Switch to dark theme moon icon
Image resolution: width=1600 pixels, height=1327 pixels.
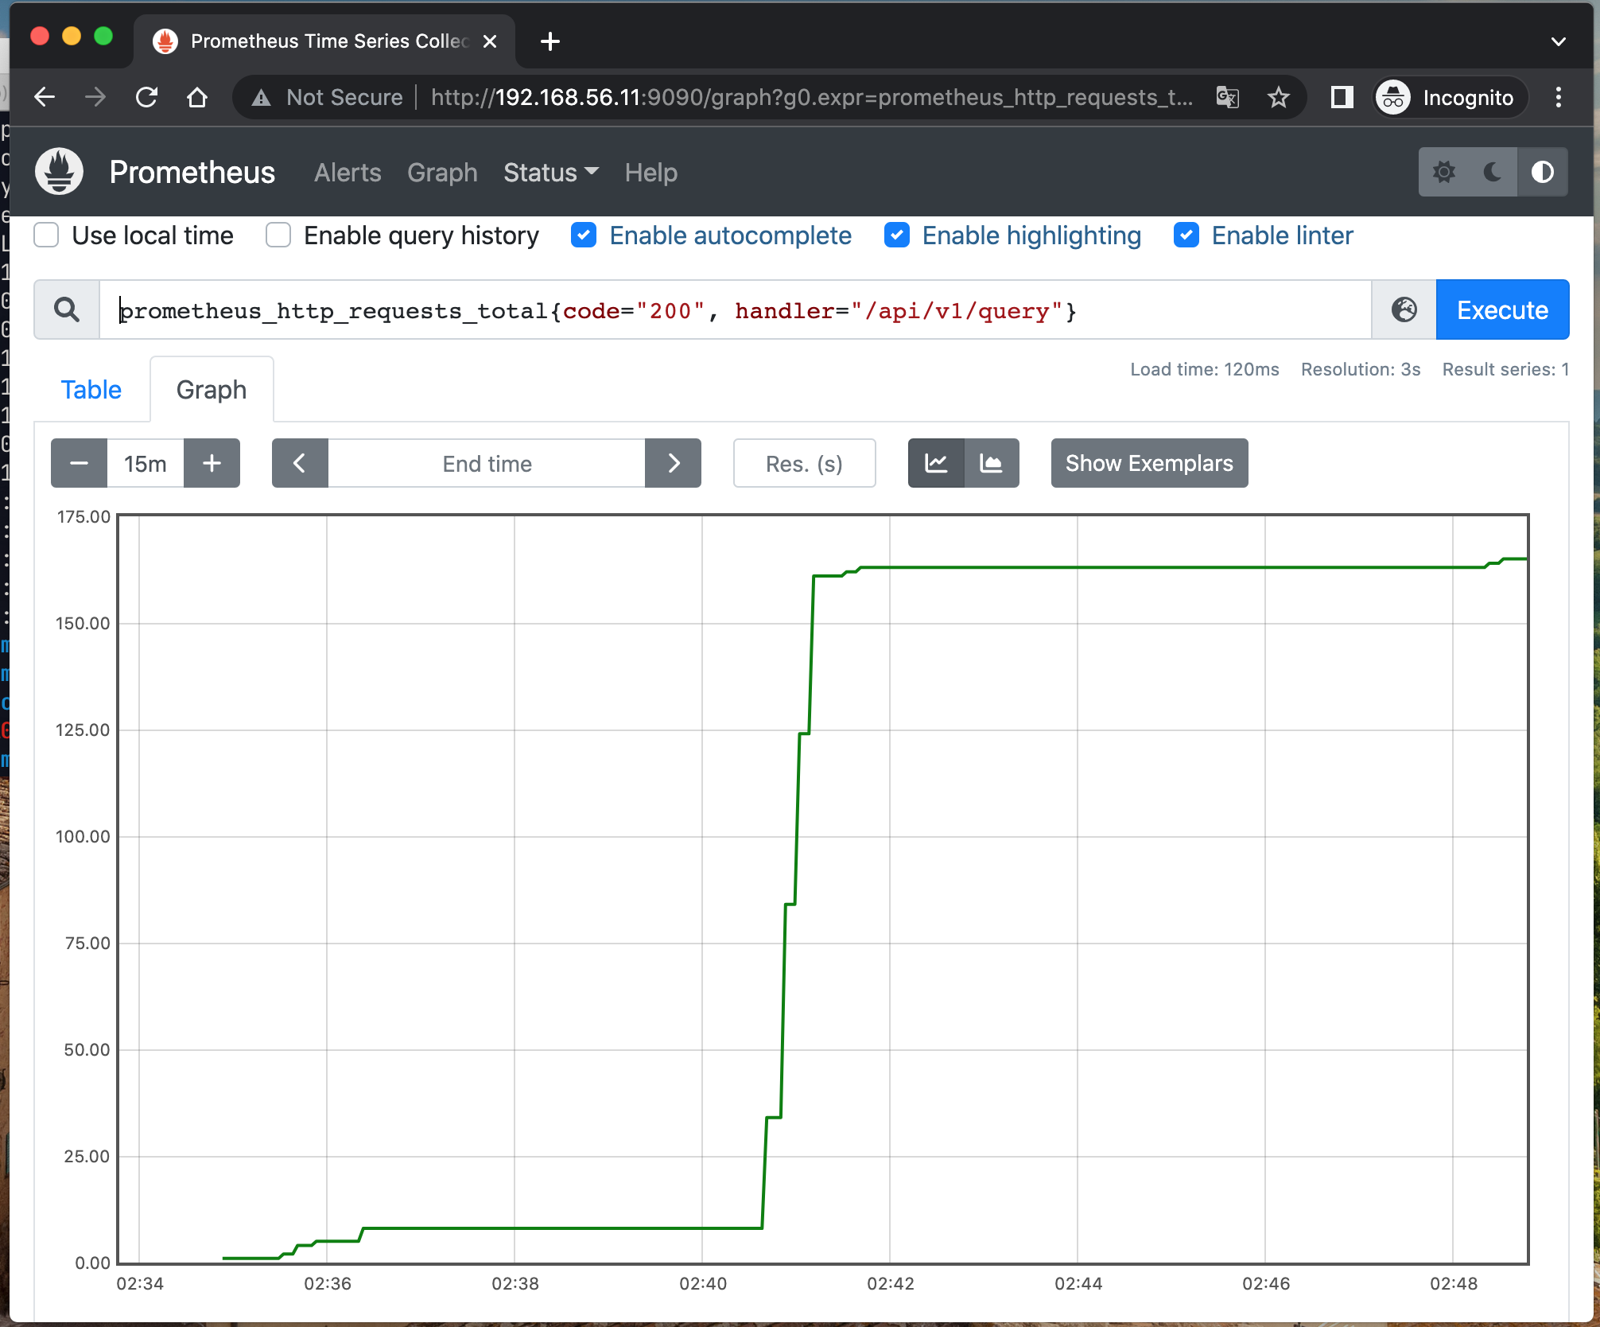(1493, 172)
